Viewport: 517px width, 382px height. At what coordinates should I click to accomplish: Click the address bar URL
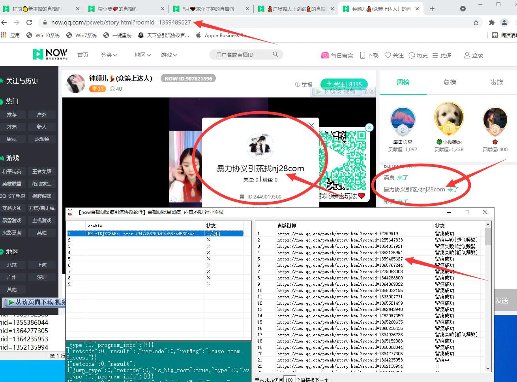pyautogui.click(x=121, y=22)
